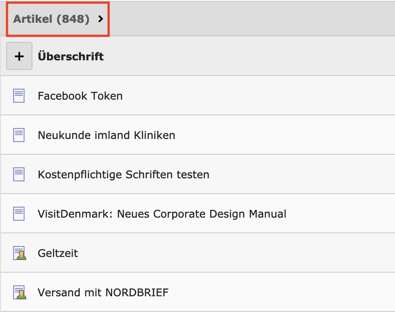Click the icon beside the VisitDenmark article
Image resolution: width=395 pixels, height=312 pixels.
[19, 214]
